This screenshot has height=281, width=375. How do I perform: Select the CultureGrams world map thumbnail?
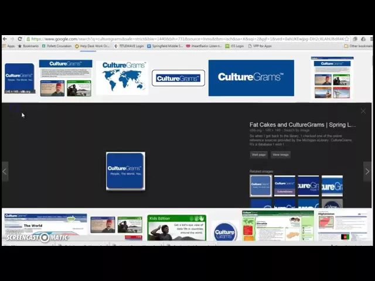tap(122, 78)
